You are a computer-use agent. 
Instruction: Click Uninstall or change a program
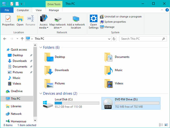point(121,17)
